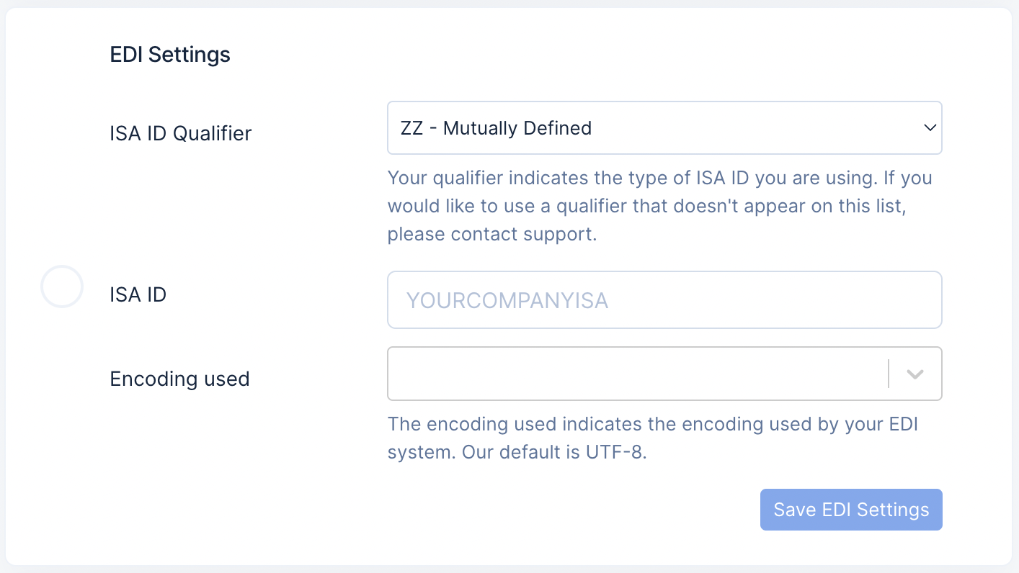Click the divider line in Encoding combo box
Image resolution: width=1019 pixels, height=573 pixels.
(x=889, y=374)
